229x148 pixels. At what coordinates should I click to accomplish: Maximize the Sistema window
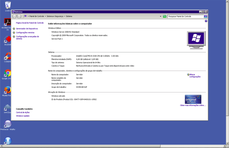click(203, 12)
